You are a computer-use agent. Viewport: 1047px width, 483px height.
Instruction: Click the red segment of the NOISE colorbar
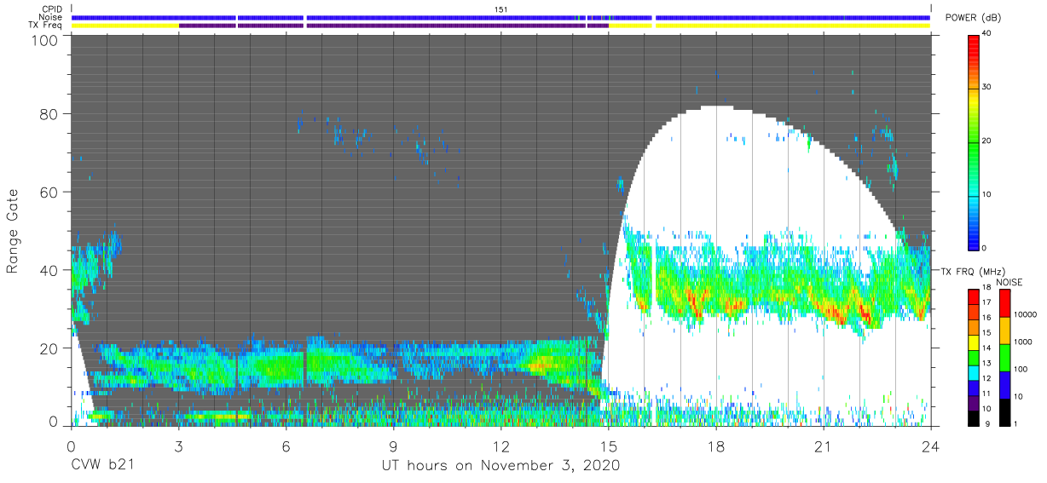tap(1005, 303)
